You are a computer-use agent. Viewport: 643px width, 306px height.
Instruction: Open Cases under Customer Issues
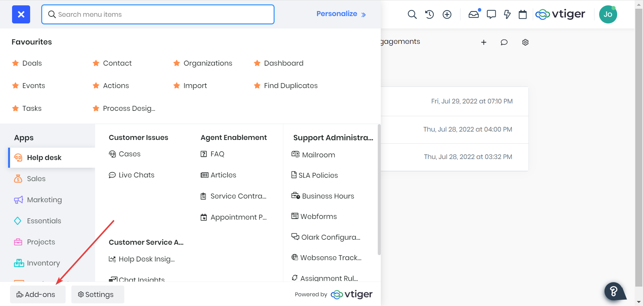(129, 154)
